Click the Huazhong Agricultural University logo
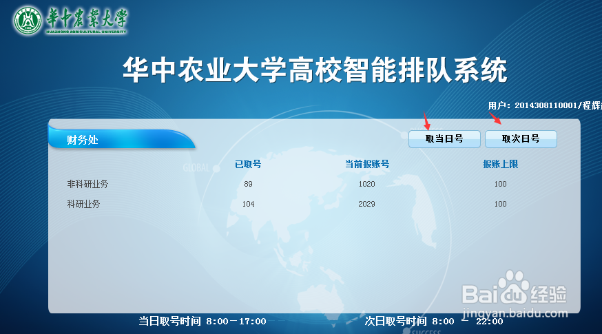602x334 pixels. 70,21
